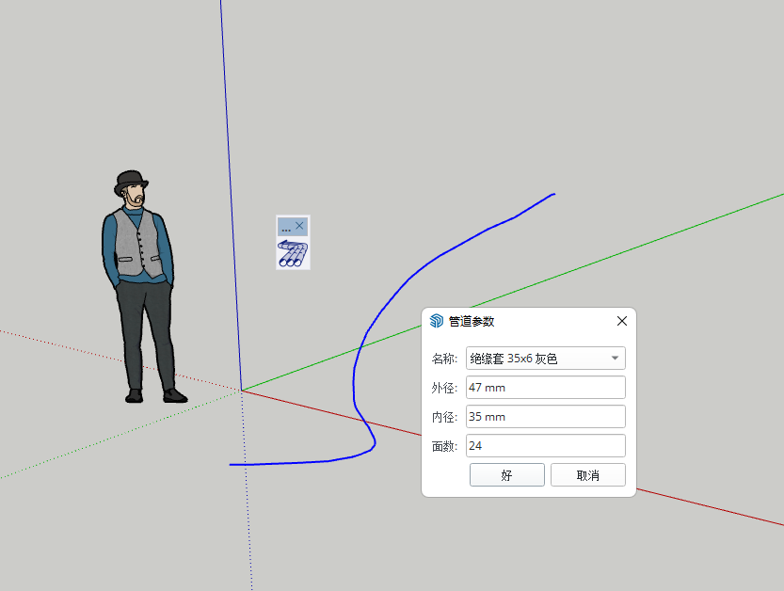Click the solid blue vertical axis line
The image size is (784, 591).
(x=231, y=188)
